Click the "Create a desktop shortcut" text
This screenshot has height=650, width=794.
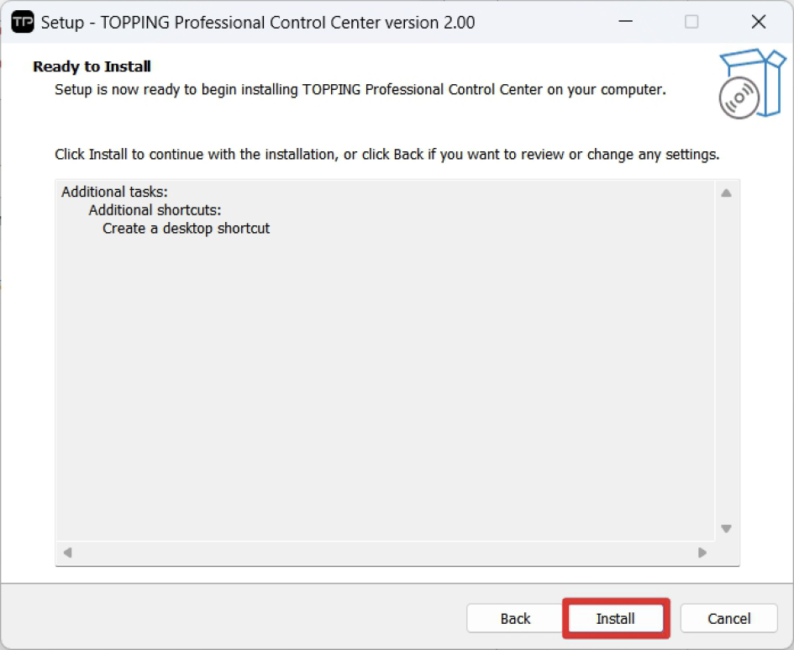[x=186, y=228]
